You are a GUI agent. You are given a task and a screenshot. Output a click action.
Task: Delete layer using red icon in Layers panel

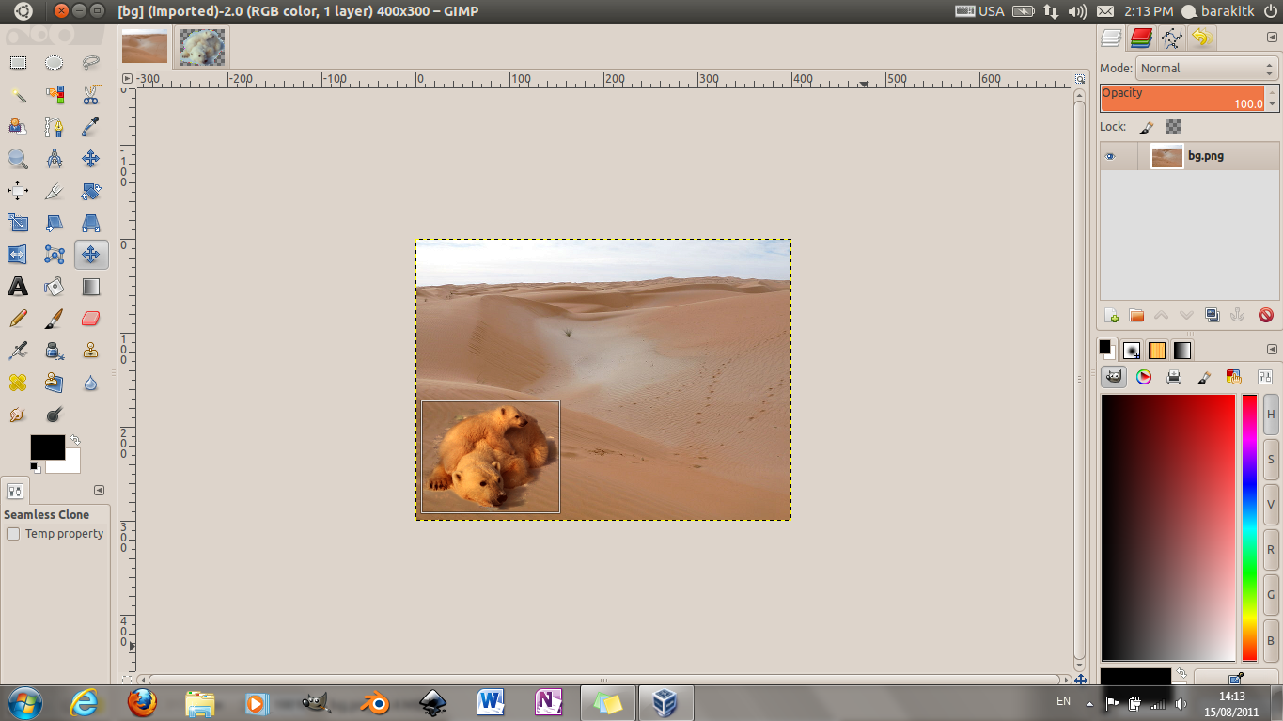(1265, 315)
